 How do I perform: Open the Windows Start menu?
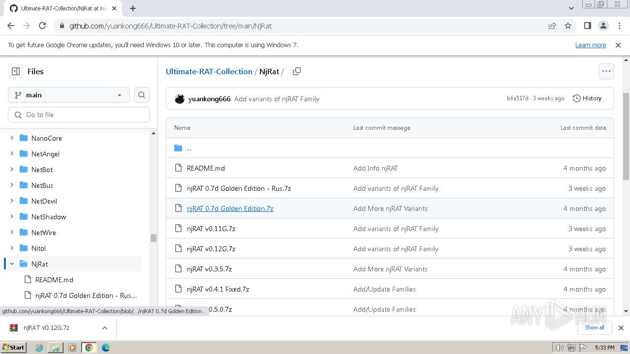coord(14,348)
